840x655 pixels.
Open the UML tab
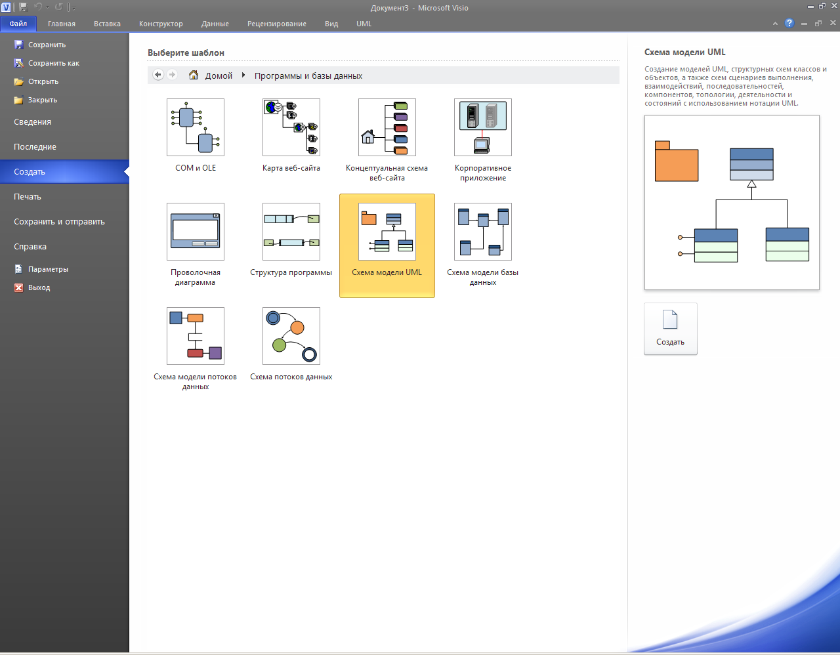pos(364,24)
